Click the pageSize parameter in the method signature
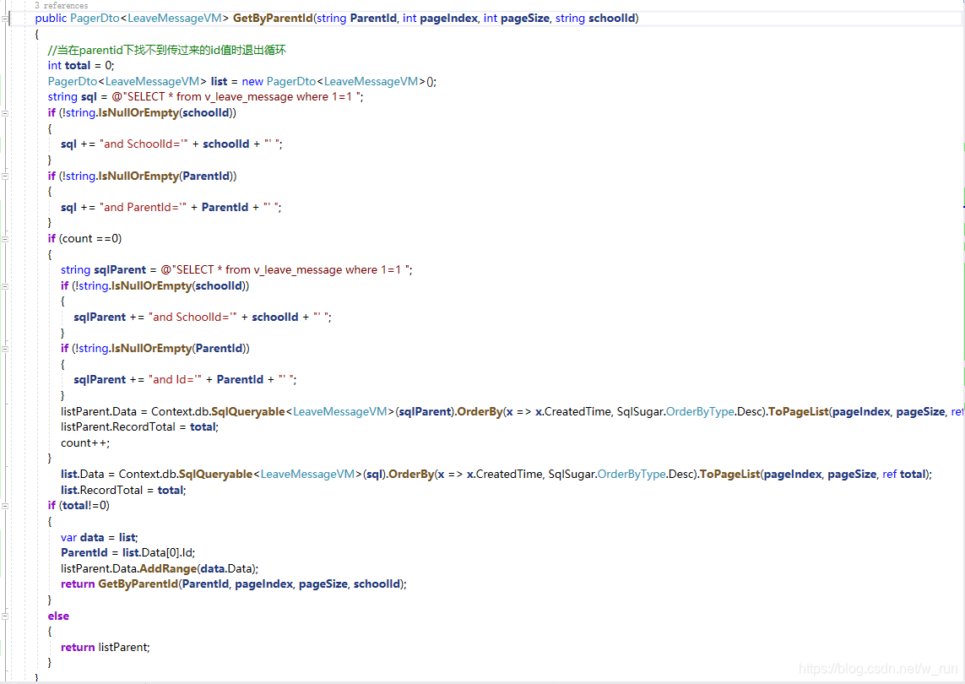Screen dimensions: 965x684 pos(525,19)
